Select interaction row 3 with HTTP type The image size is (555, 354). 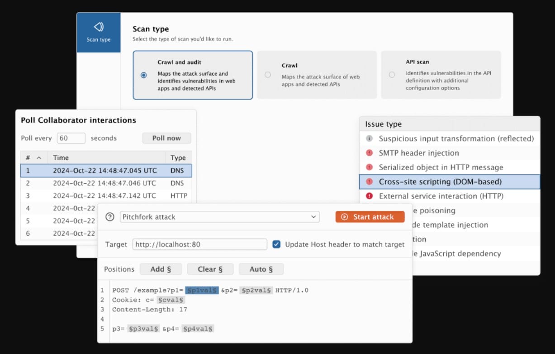[106, 196]
